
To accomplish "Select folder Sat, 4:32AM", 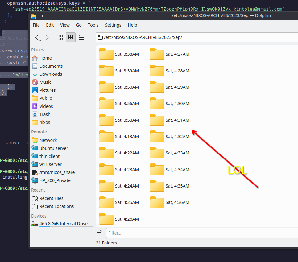I will coord(170,137).
